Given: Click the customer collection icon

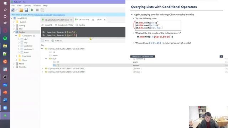Looking at the screenshot, I should coord(22,46).
